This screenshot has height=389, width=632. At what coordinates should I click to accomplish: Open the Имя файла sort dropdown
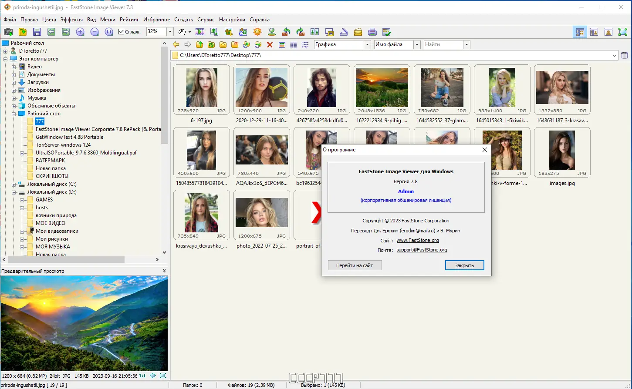point(417,44)
